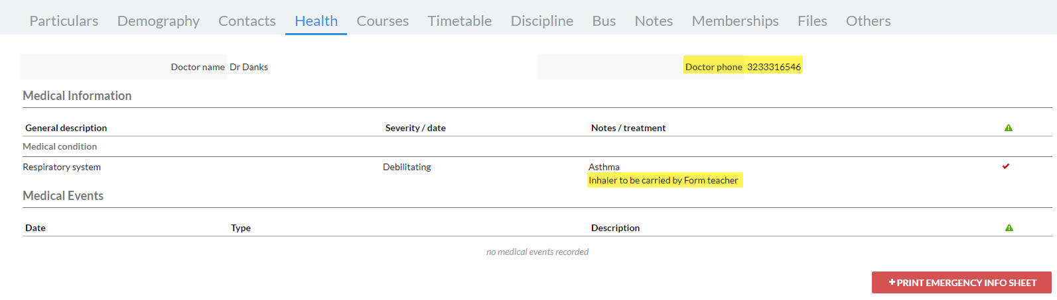Select the Health tab

tap(317, 21)
